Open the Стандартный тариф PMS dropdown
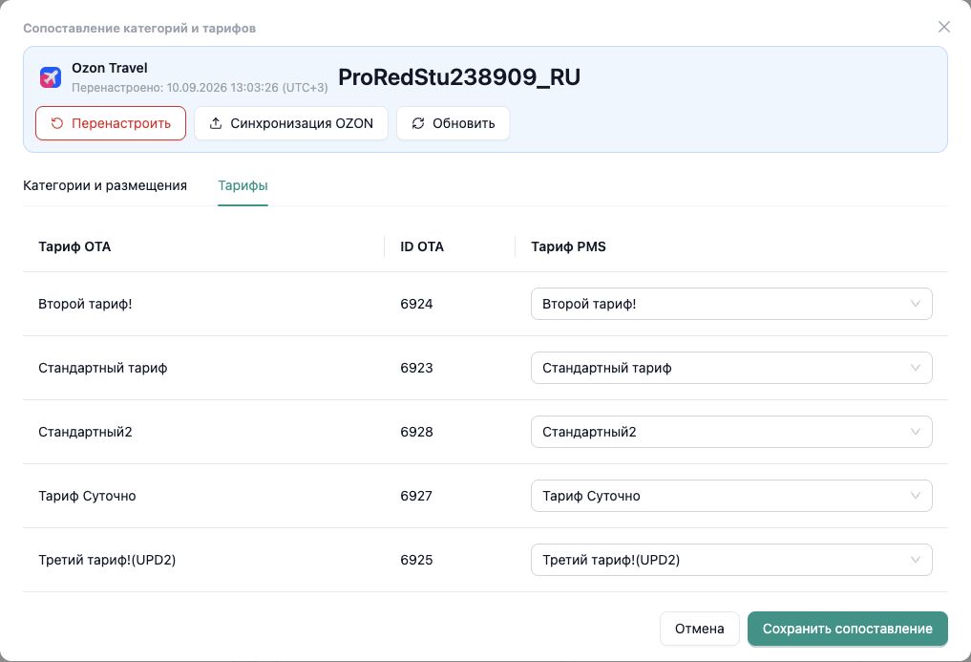Screen dimensions: 971x662 coord(731,368)
